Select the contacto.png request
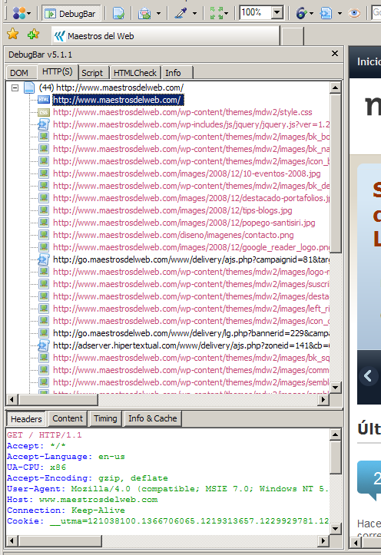Image resolution: width=381 pixels, height=555 pixels. click(x=173, y=235)
